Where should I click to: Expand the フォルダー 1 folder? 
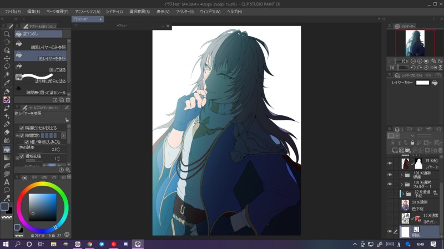coord(402,185)
